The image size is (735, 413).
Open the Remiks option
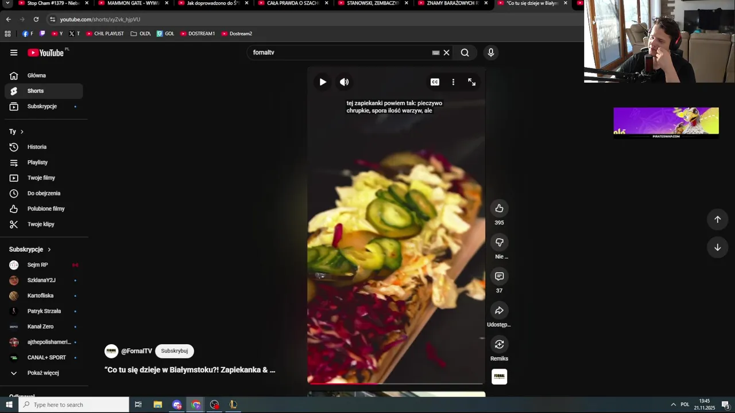tap(499, 344)
